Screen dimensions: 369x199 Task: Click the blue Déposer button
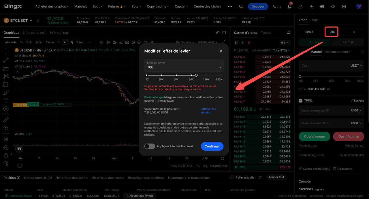(258, 6)
